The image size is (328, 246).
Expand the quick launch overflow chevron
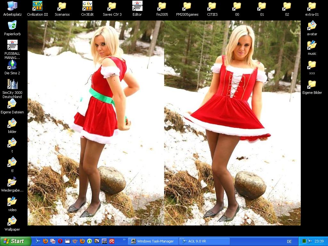[x=124, y=240]
